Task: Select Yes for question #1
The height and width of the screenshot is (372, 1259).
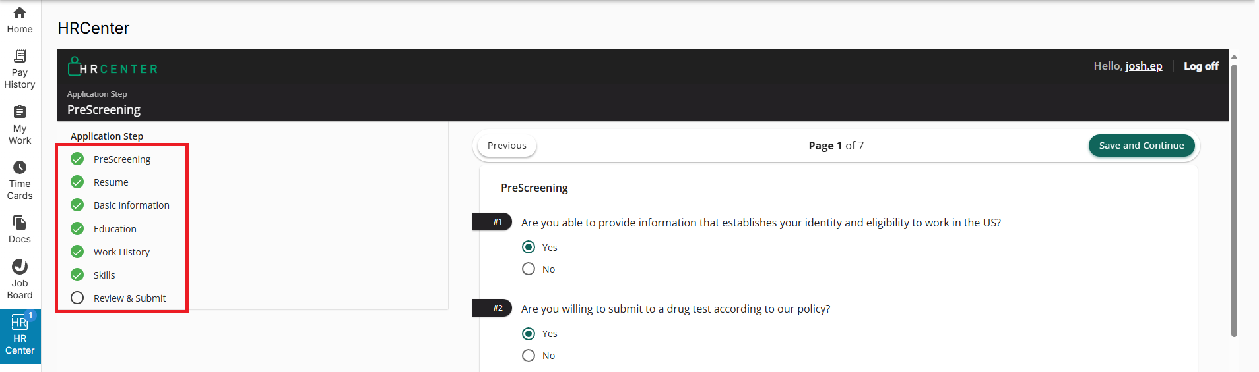Action: pyautogui.click(x=529, y=247)
